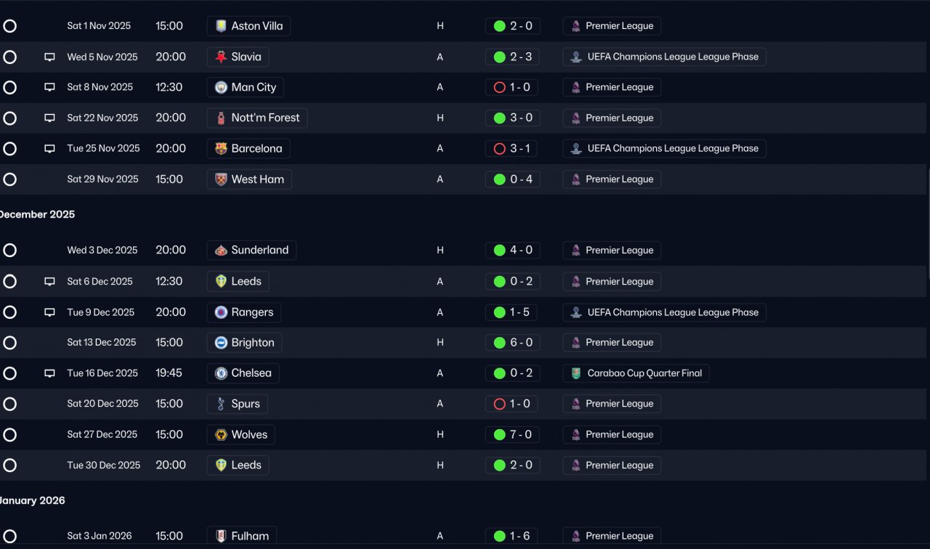
Task: Click the Barcelona club badge icon
Action: pyautogui.click(x=221, y=148)
